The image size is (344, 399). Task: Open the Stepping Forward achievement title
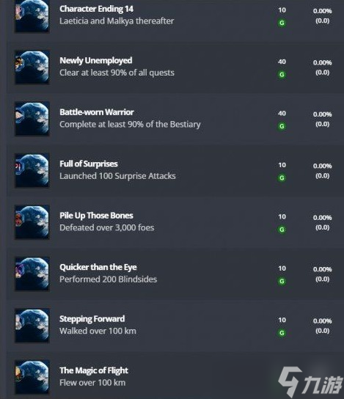pyautogui.click(x=92, y=319)
